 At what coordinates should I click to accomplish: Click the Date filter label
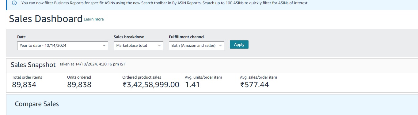[x=21, y=37]
